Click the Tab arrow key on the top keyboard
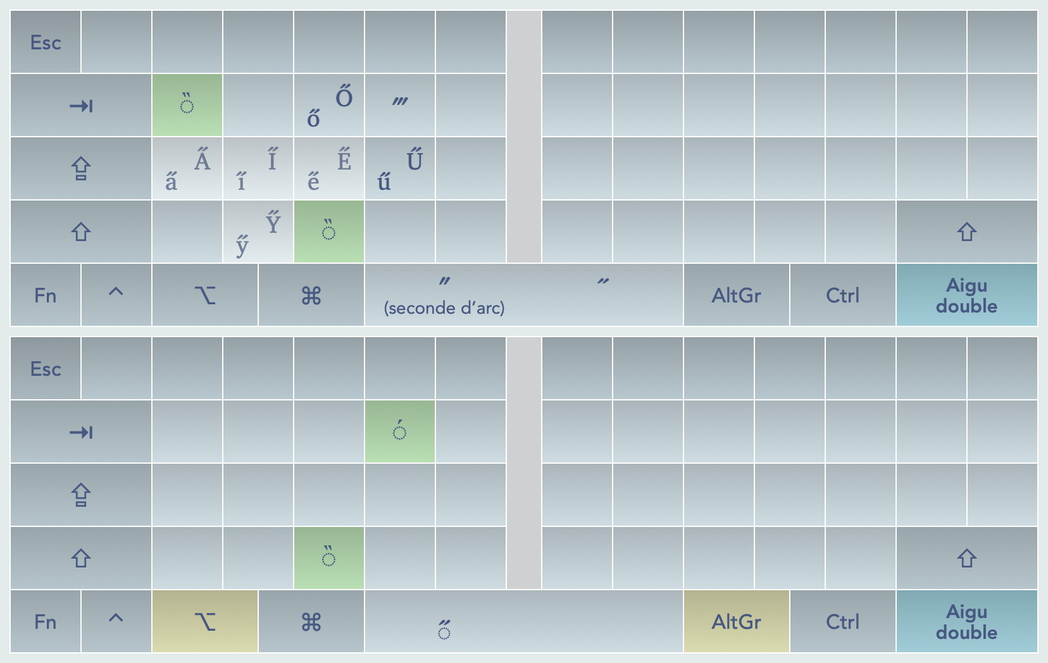 [x=81, y=106]
